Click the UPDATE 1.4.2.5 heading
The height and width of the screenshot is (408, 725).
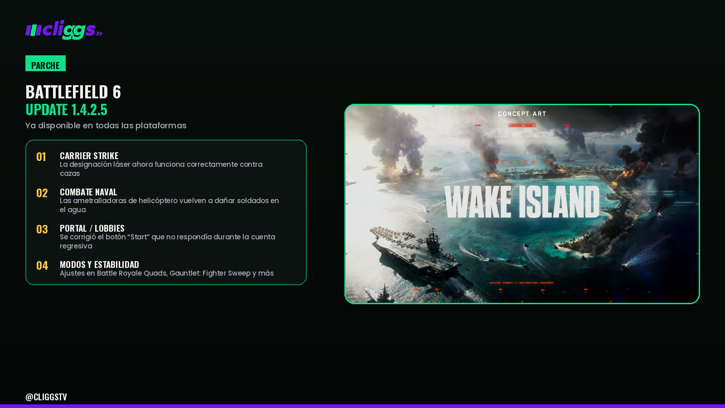tap(66, 110)
